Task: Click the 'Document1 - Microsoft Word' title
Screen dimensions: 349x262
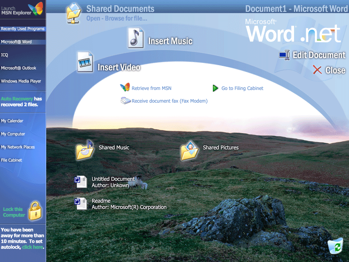Action: tap(297, 9)
